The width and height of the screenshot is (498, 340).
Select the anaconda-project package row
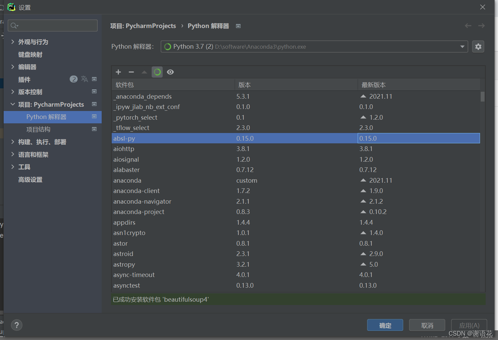click(x=296, y=212)
